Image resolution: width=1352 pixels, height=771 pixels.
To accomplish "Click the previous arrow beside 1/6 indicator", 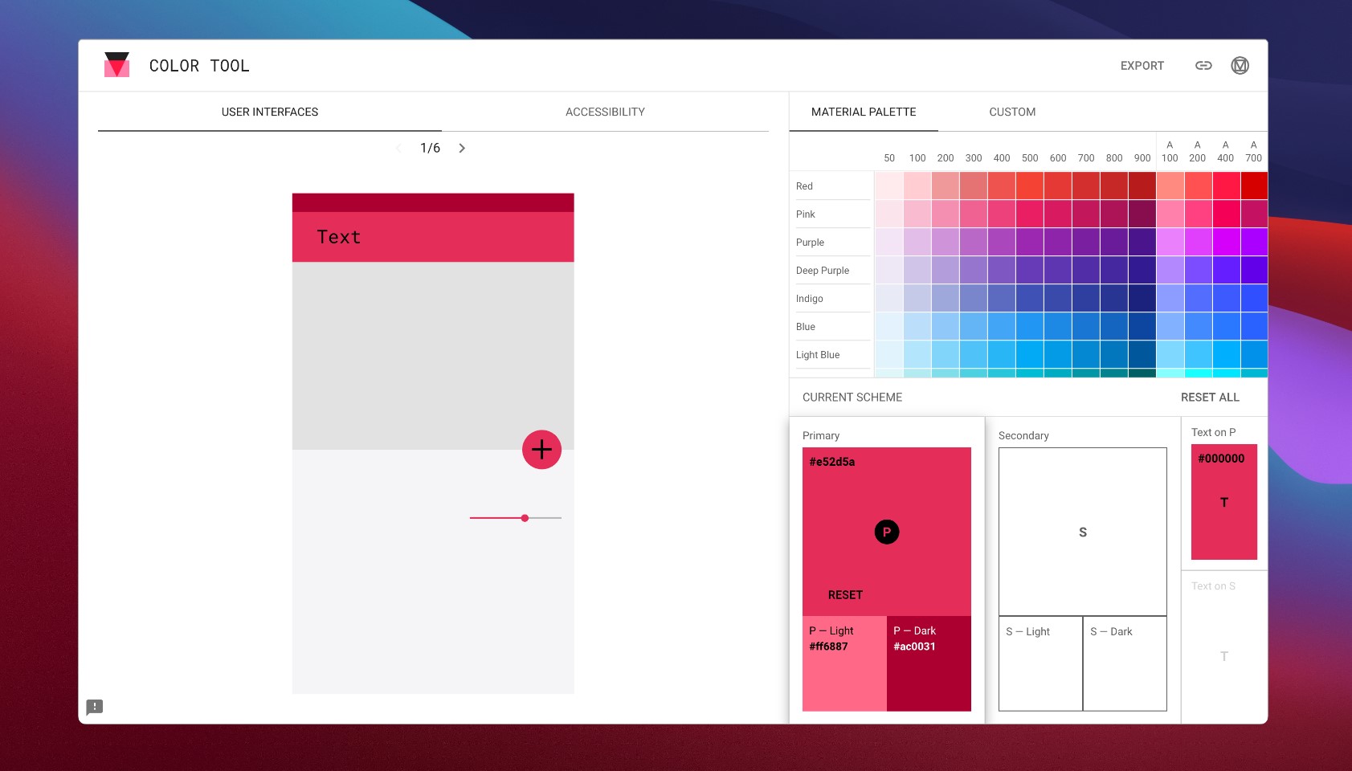I will (x=399, y=148).
